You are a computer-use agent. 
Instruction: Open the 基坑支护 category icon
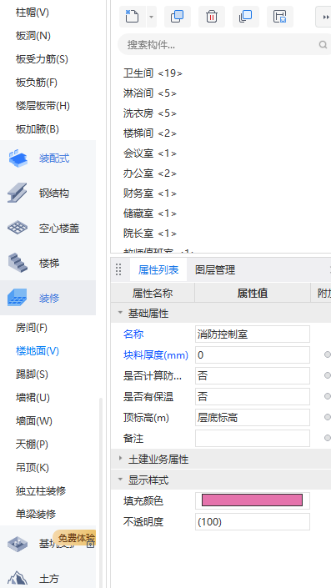click(18, 543)
